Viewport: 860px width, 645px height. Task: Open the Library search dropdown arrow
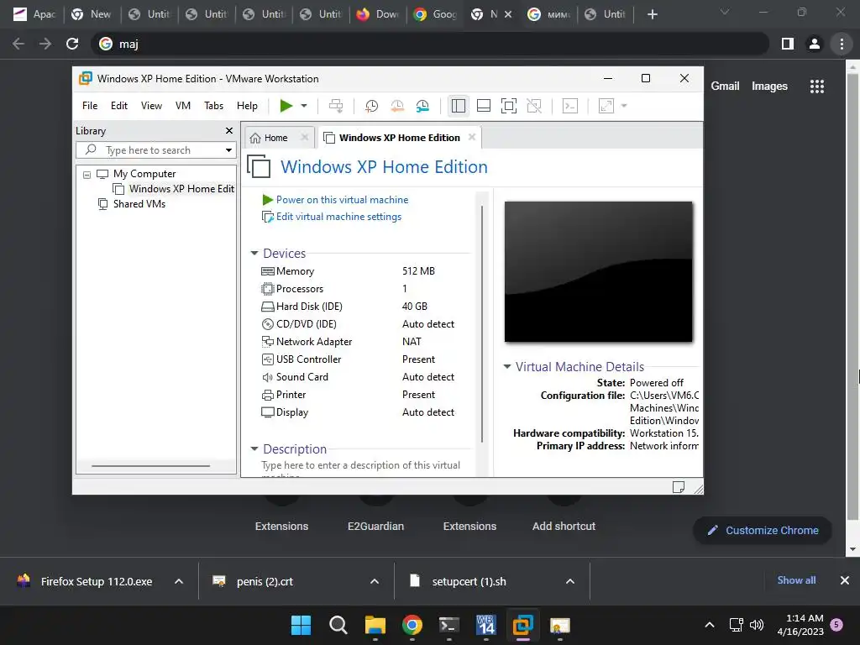tap(228, 150)
